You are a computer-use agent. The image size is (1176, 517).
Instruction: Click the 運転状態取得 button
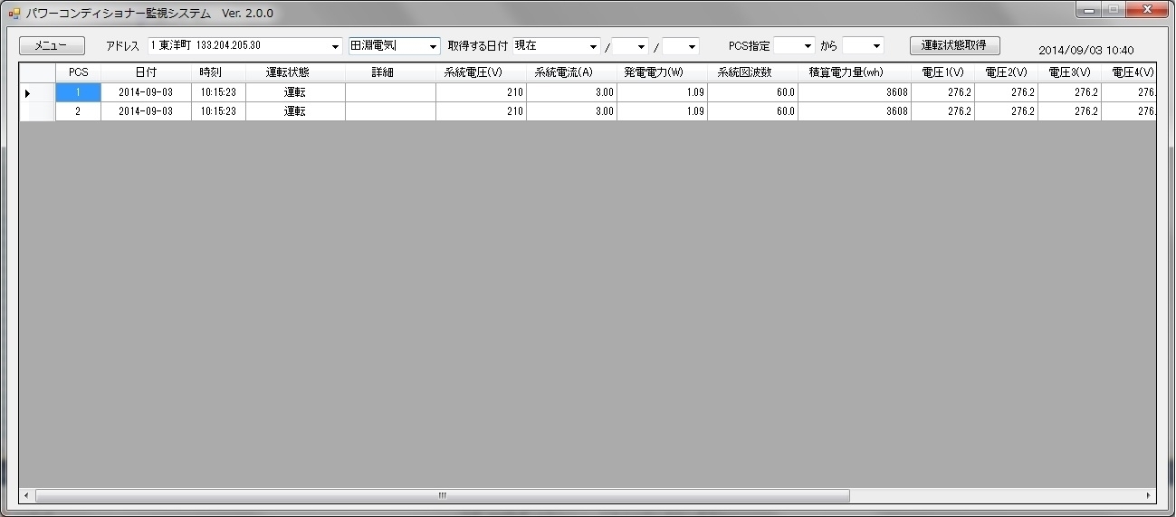(954, 45)
